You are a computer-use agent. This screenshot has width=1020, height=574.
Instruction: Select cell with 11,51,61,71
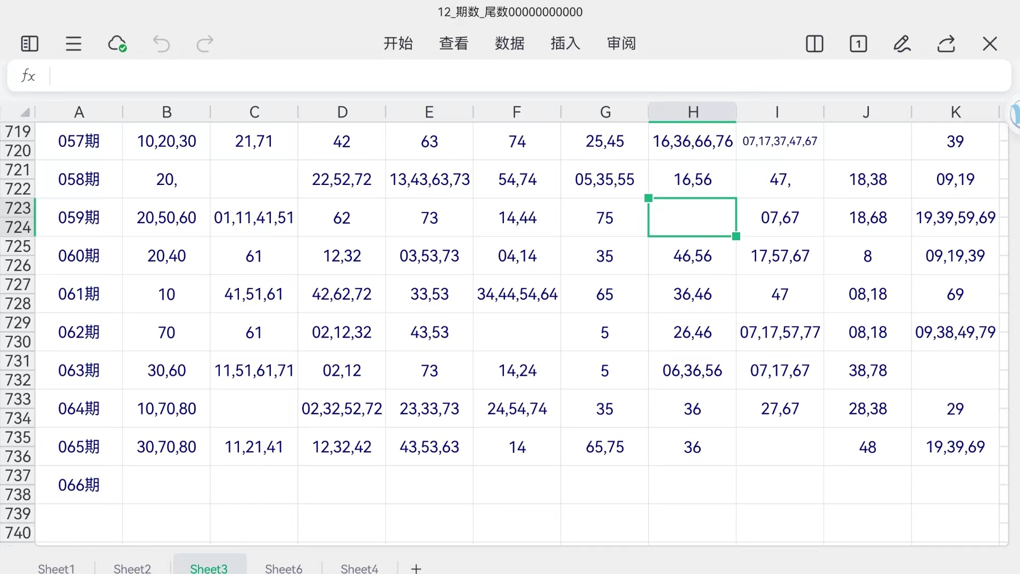click(x=254, y=370)
